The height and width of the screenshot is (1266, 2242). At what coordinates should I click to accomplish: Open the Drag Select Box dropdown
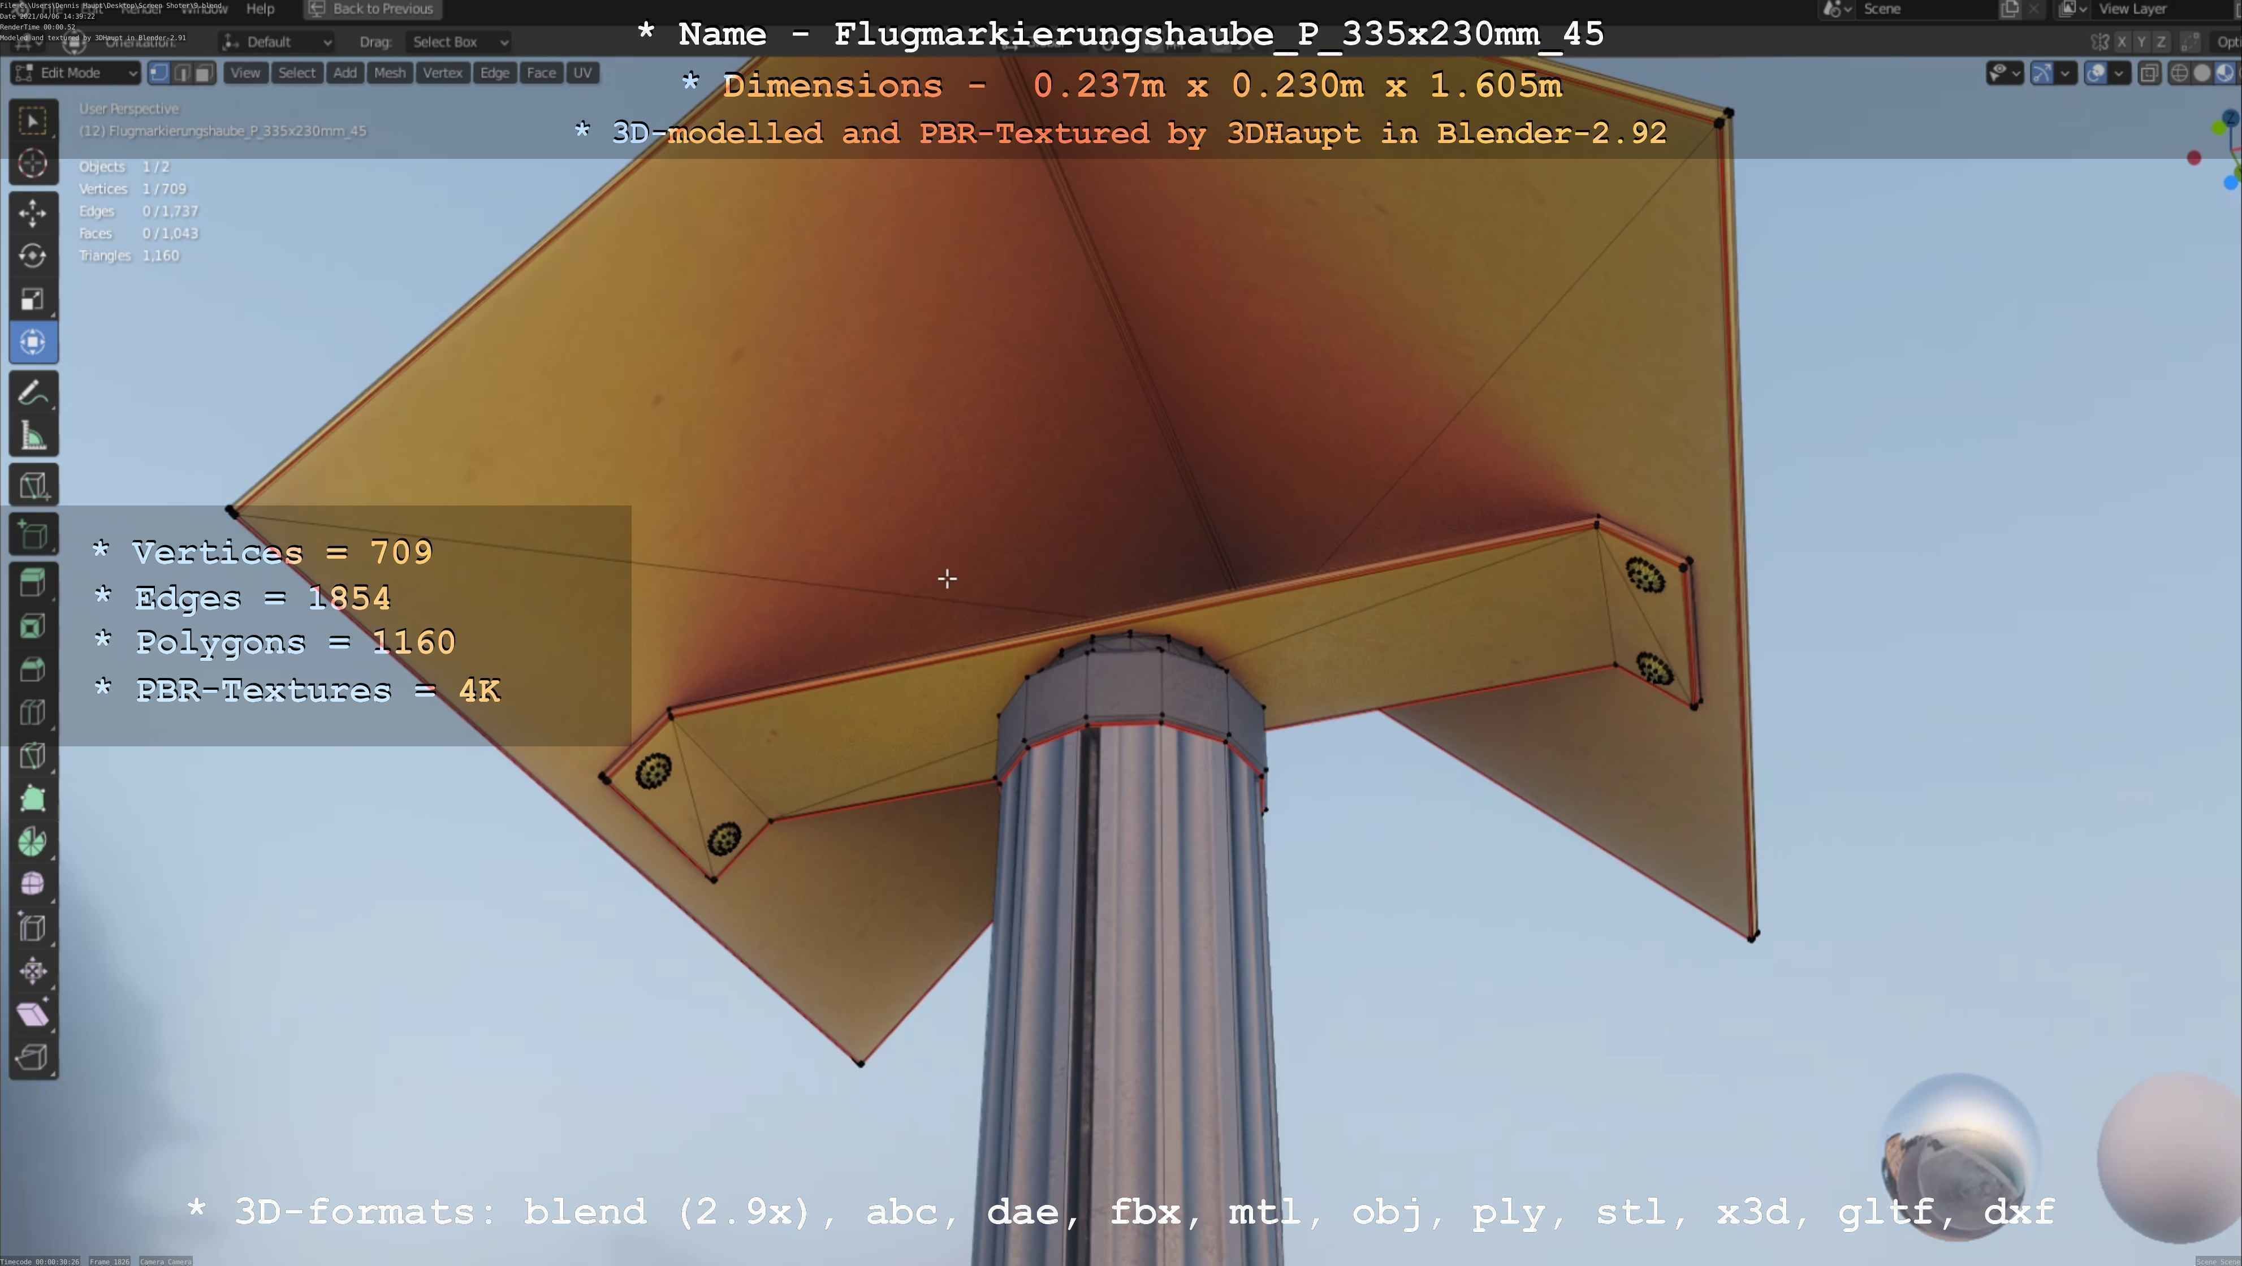[459, 42]
